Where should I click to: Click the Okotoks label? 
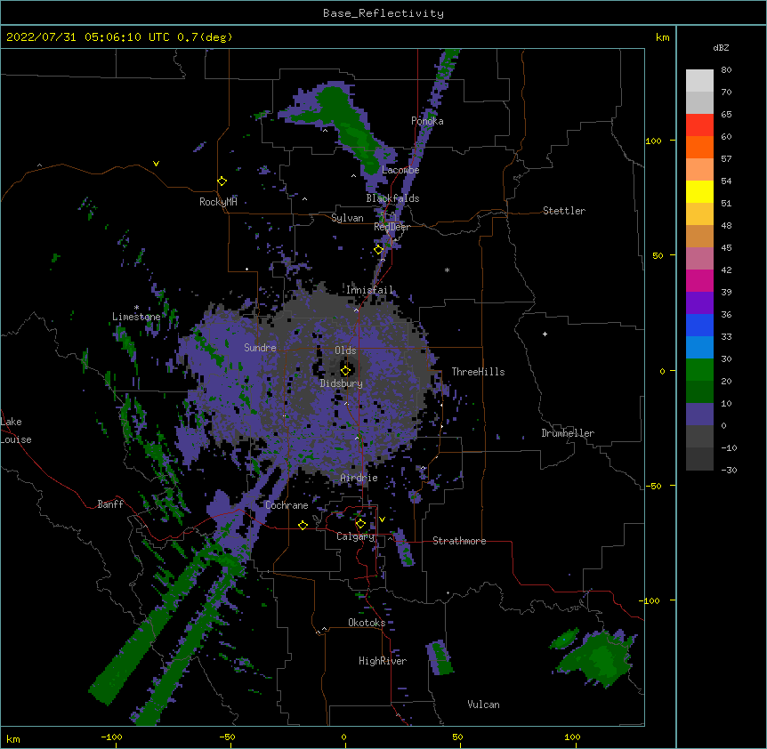367,623
